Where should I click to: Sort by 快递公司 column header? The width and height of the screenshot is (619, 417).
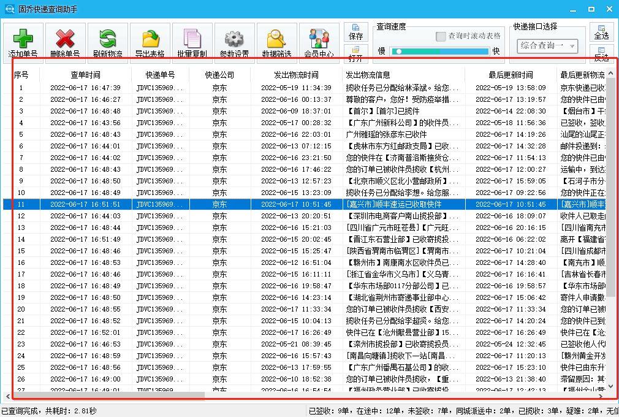click(219, 75)
